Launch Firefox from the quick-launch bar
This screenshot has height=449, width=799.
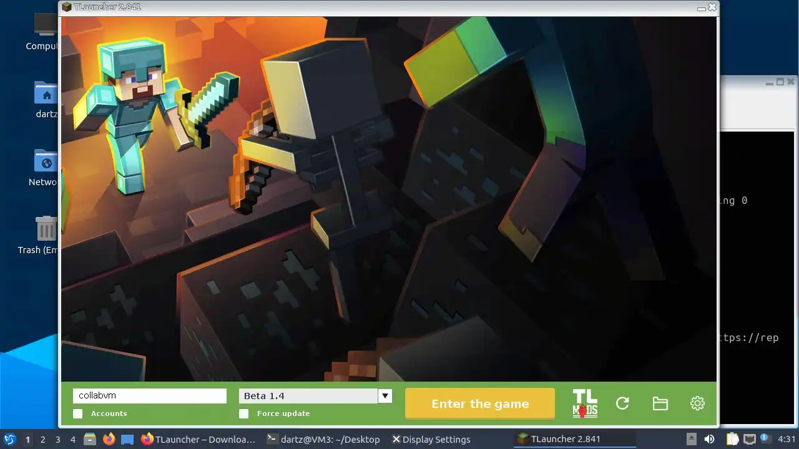[109, 439]
